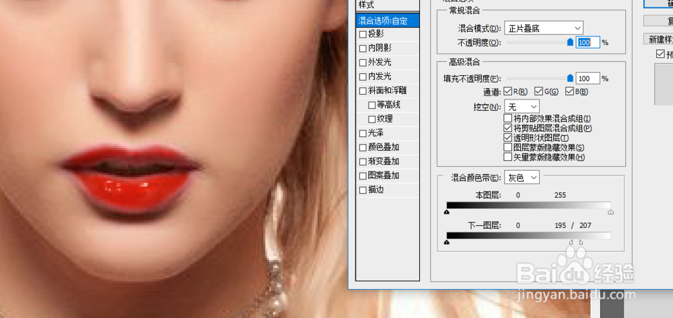Enable the 颜色叠加 color overlay checkbox
This screenshot has width=673, height=318.
(x=363, y=147)
